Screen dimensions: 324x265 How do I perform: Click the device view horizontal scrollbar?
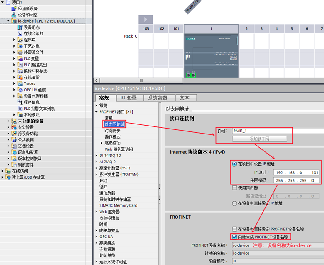point(142,81)
